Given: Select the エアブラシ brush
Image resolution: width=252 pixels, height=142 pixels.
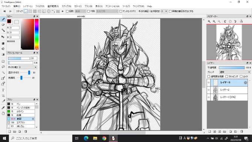Looking at the screenshot, I should (x=21, y=123).
